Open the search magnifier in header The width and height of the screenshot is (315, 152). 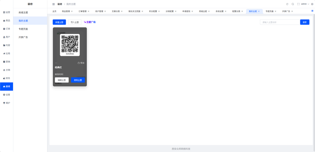click(x=293, y=4)
